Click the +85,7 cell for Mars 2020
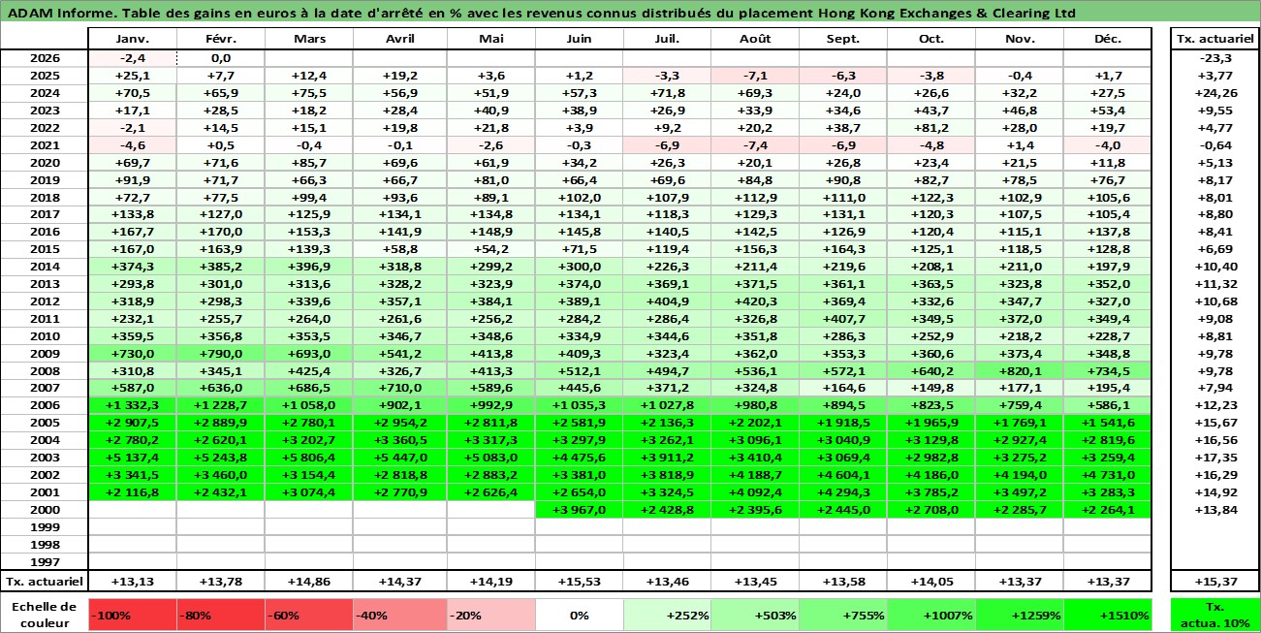The image size is (1261, 633). click(x=308, y=163)
